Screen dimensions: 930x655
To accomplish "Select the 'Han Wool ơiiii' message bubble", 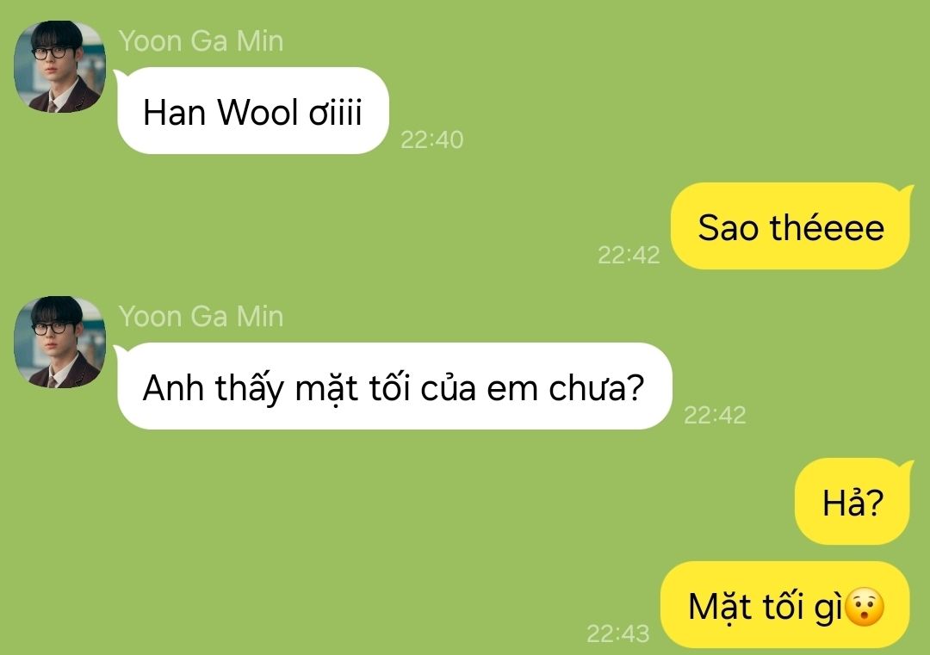I will pyautogui.click(x=252, y=111).
